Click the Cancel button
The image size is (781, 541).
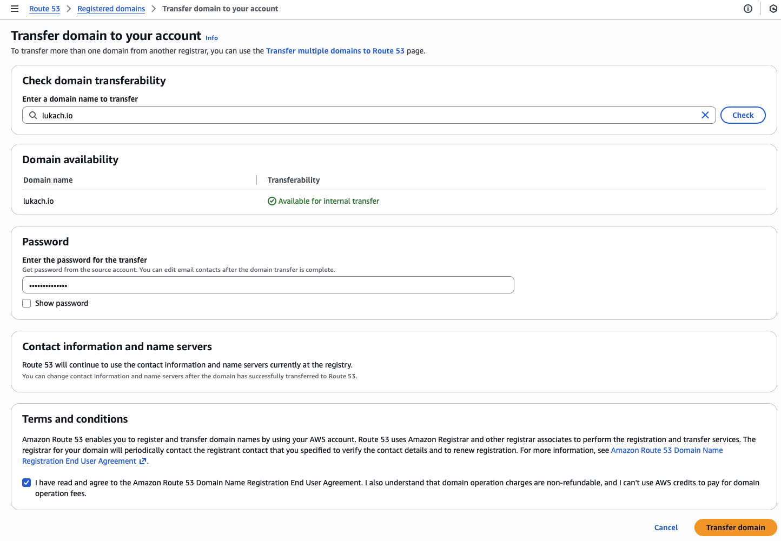(666, 527)
